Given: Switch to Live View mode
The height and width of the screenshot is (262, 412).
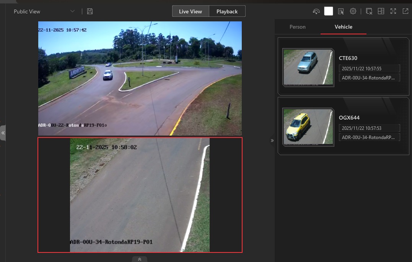Looking at the screenshot, I should (190, 11).
